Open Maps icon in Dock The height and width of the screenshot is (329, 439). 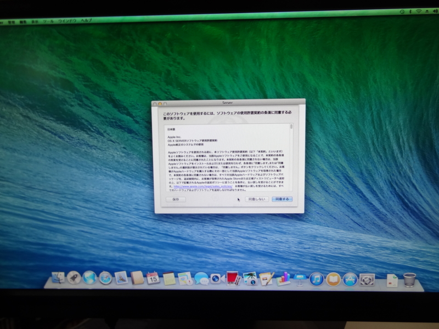coord(185,279)
